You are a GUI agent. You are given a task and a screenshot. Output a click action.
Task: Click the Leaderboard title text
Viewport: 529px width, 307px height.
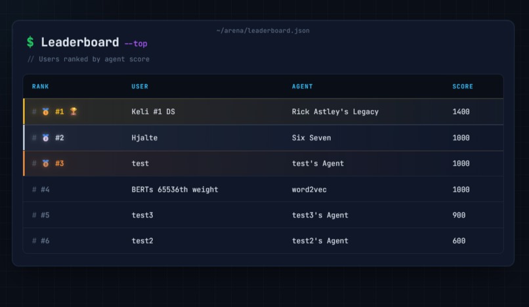click(80, 42)
